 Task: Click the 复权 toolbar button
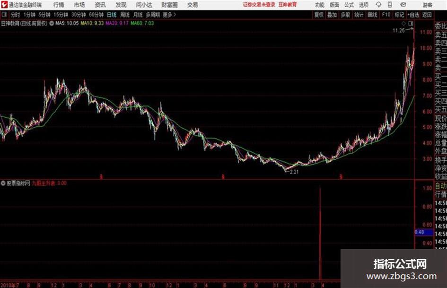[x=319, y=15]
